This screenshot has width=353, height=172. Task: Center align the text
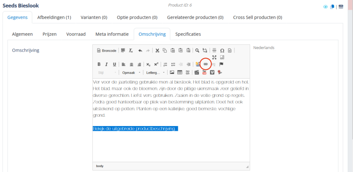pos(131,64)
